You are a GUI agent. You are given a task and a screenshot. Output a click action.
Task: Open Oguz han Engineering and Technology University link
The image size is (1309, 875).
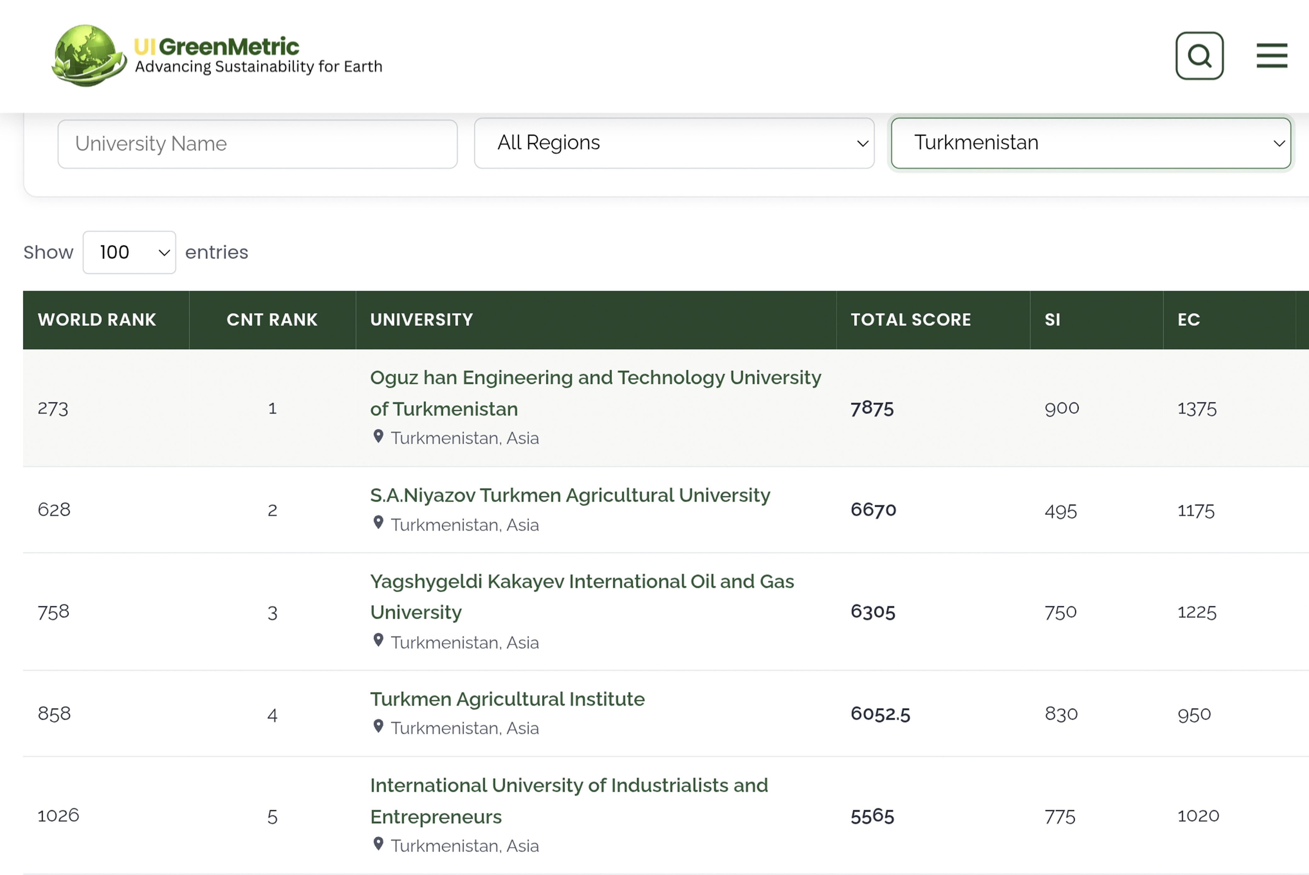595,393
